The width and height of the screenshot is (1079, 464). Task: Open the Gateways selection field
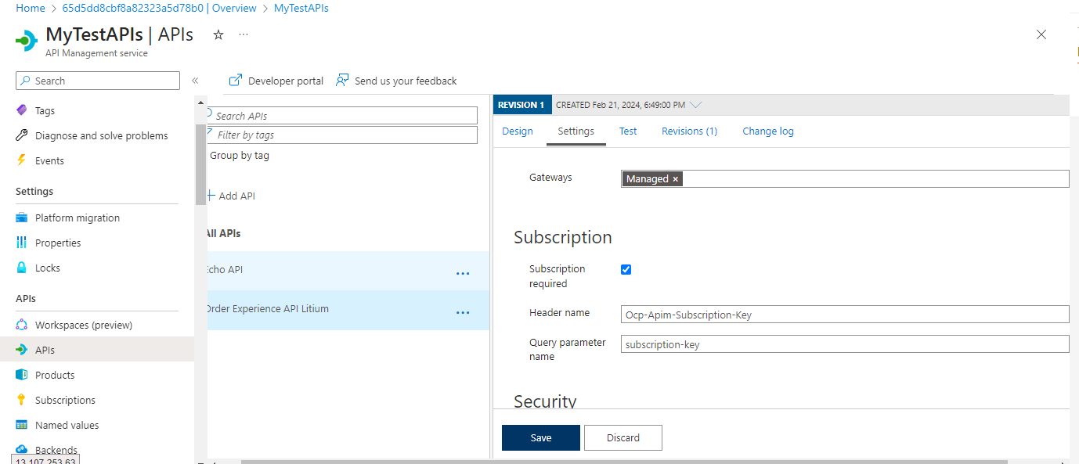coord(845,179)
